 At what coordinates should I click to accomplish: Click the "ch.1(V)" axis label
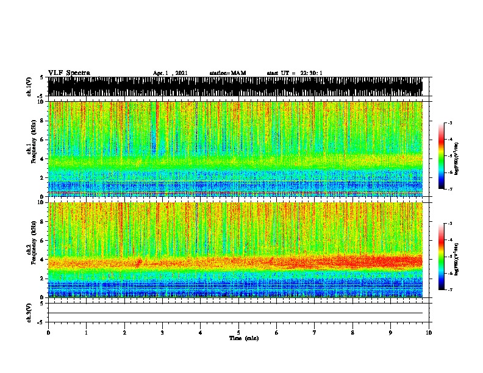[x=29, y=87]
